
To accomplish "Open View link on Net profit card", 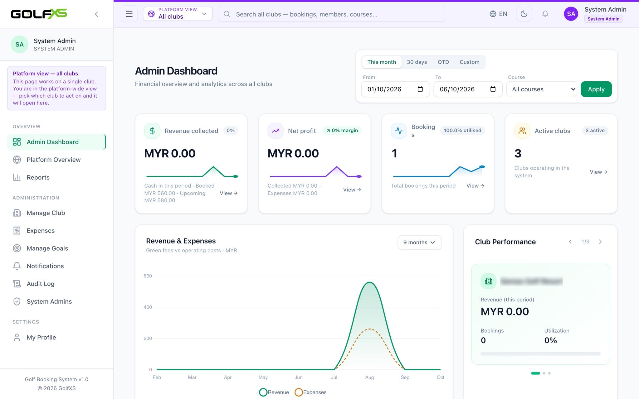I will pyautogui.click(x=352, y=190).
